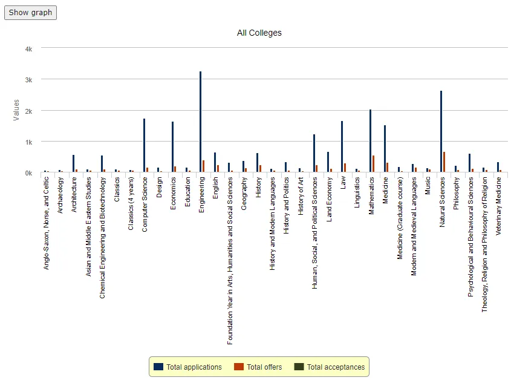The image size is (511, 383).
Task: Click the orange Total offers swatch
Action: click(x=238, y=367)
